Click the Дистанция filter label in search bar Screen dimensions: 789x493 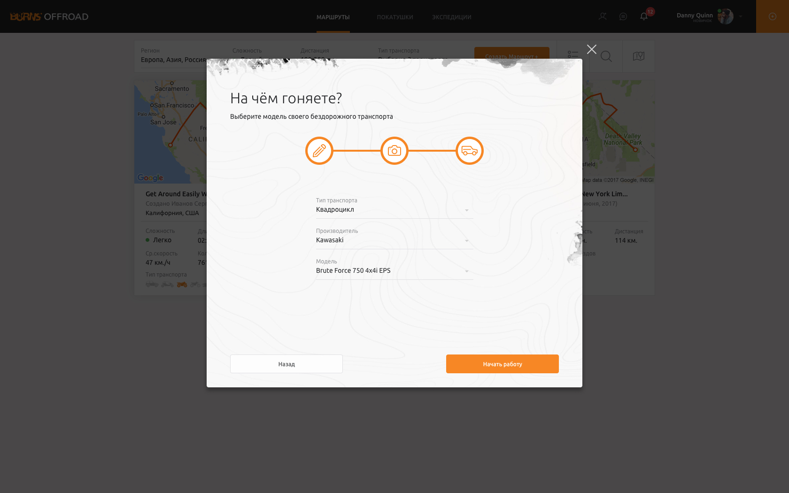coord(315,51)
